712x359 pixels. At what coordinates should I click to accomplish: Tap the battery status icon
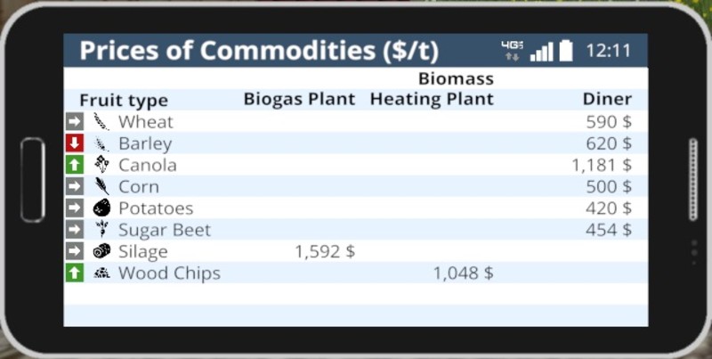tap(566, 51)
